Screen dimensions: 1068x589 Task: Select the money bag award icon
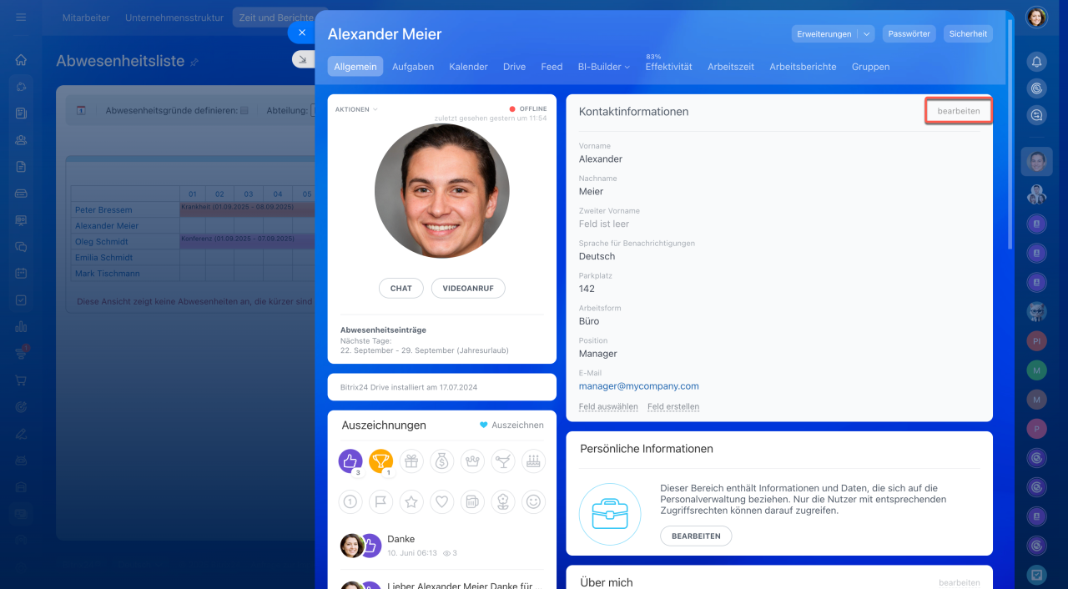[x=441, y=461]
